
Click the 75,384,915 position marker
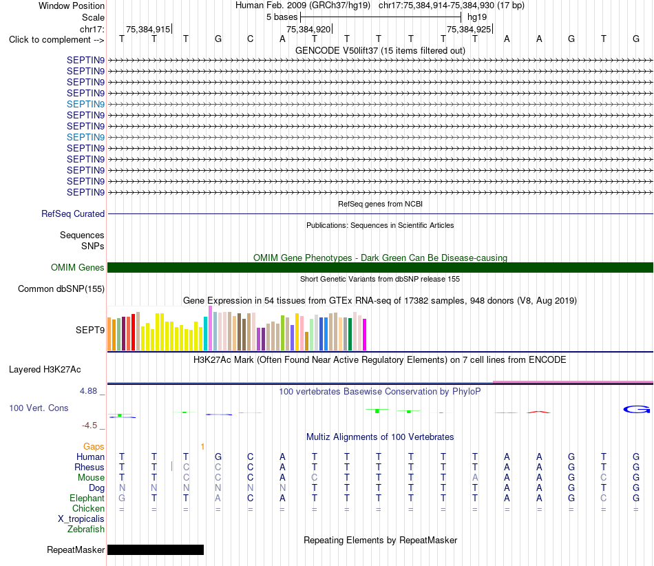149,29
